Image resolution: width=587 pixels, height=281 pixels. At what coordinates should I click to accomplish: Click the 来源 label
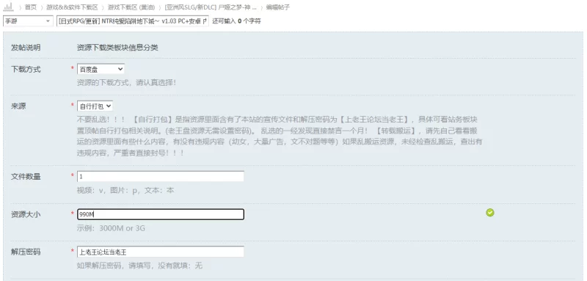tap(19, 106)
